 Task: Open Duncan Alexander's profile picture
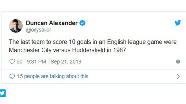tap(16, 26)
